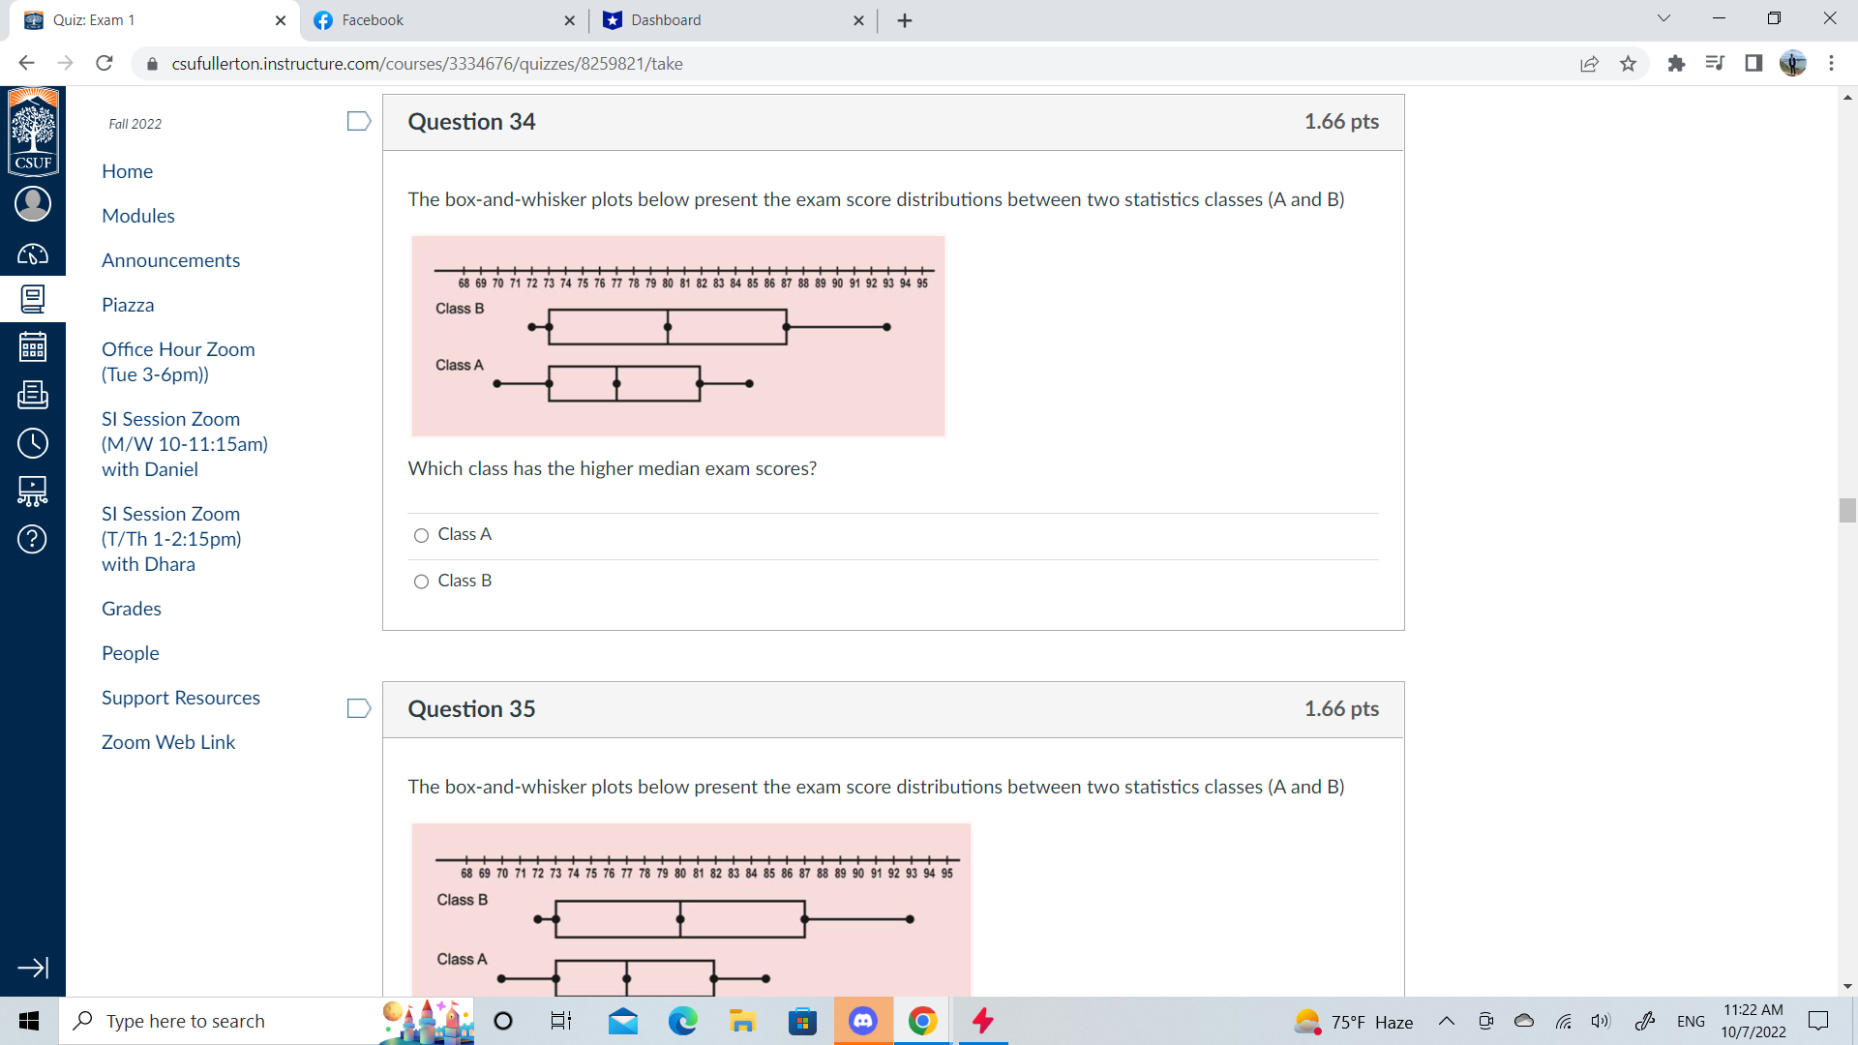The height and width of the screenshot is (1045, 1858).
Task: Open the History clock icon
Action: (x=33, y=443)
